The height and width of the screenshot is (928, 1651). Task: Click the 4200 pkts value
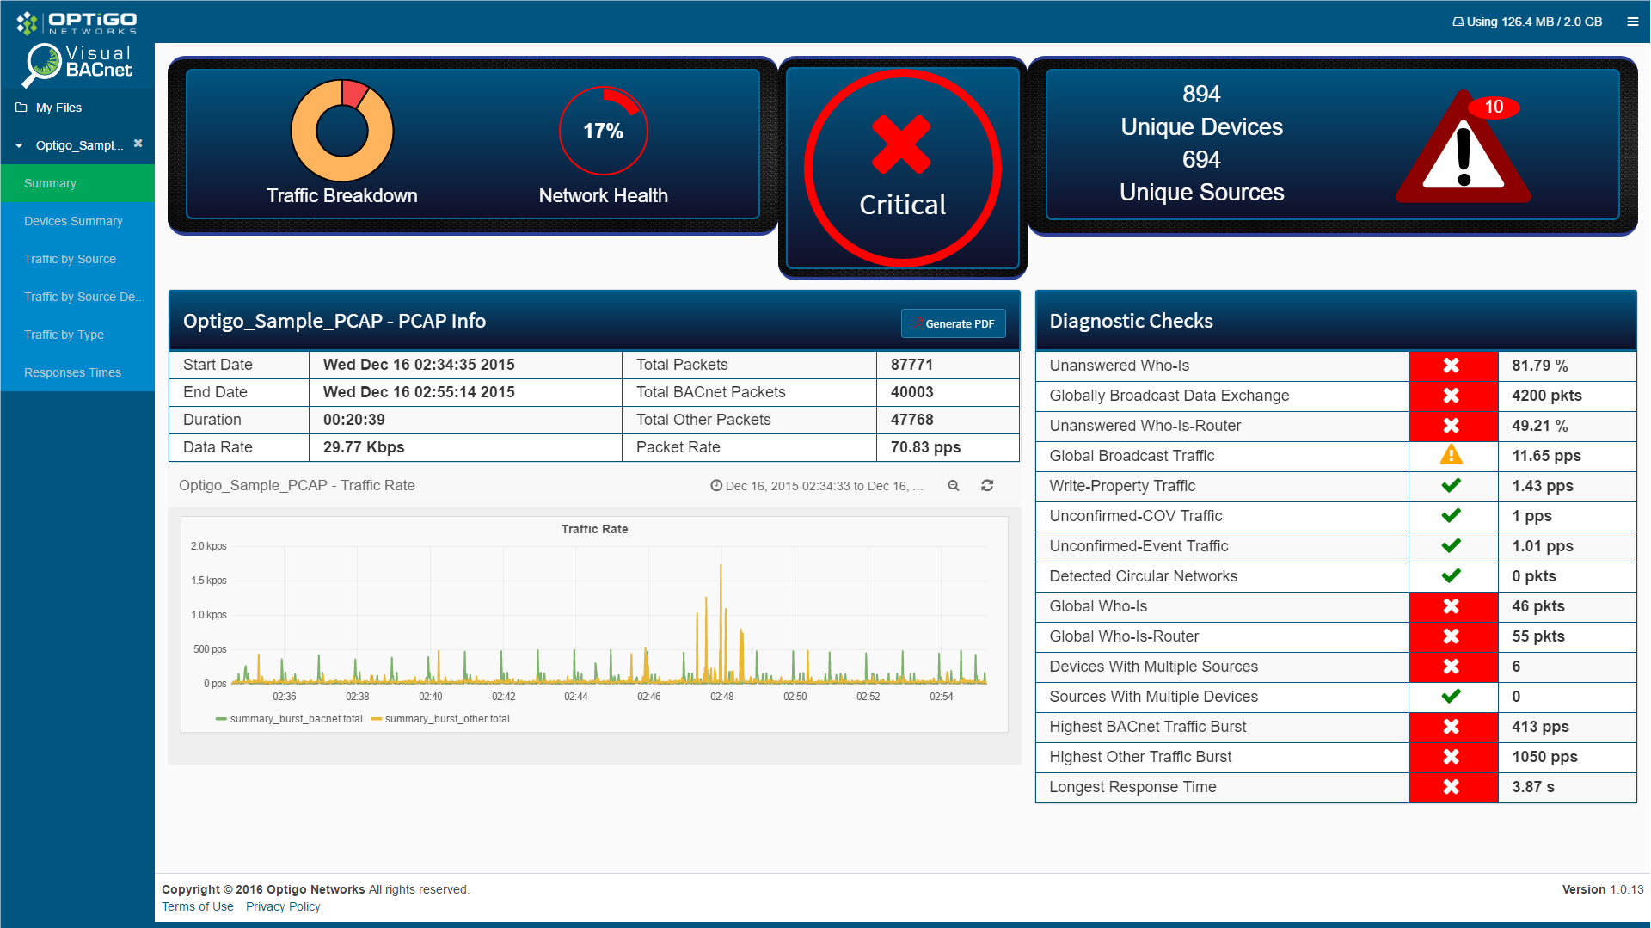1547,396
